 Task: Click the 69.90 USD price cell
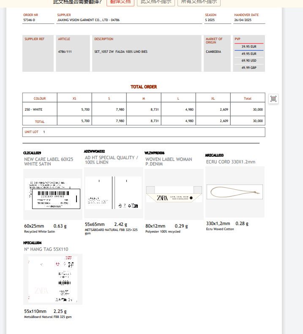[249, 61]
